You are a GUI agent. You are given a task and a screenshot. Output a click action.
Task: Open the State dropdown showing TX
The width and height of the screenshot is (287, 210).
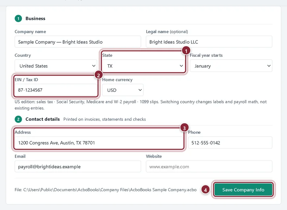[143, 66]
